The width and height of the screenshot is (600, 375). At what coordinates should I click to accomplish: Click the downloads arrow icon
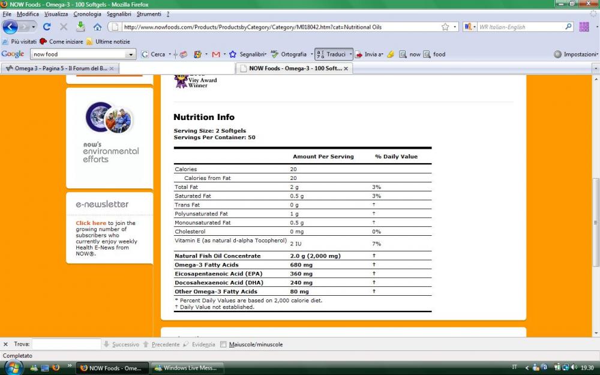(x=80, y=27)
